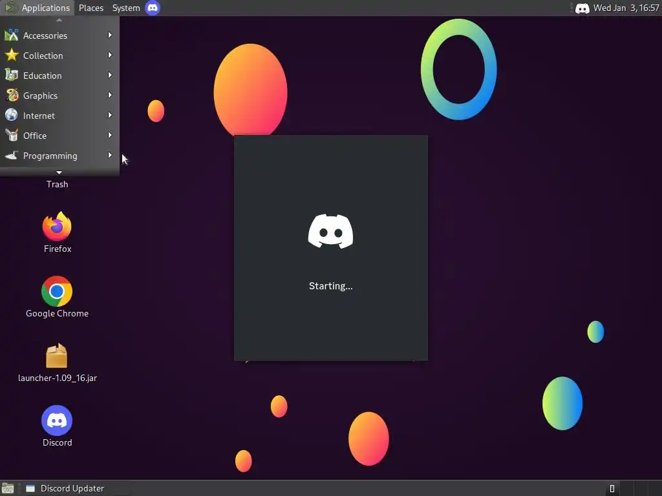Open the System menu
Image resolution: width=662 pixels, height=496 pixels.
[x=126, y=8]
